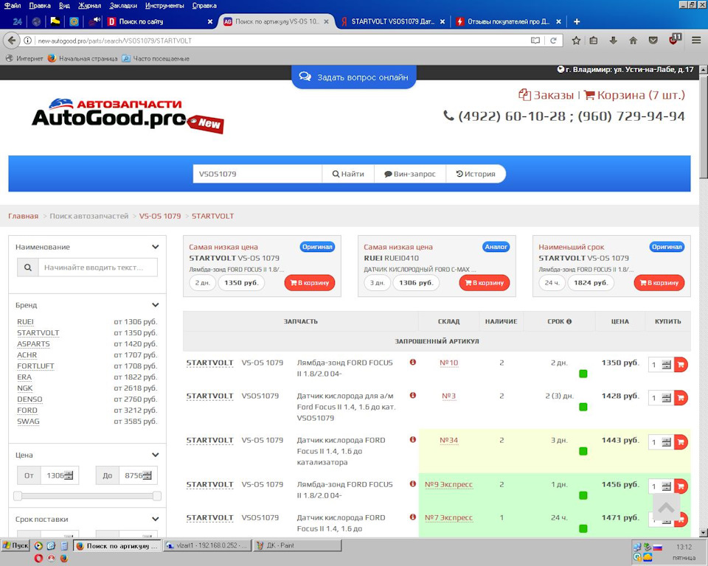The image size is (708, 566).
Task: Toggle reader view icon in address bar
Action: 535,41
